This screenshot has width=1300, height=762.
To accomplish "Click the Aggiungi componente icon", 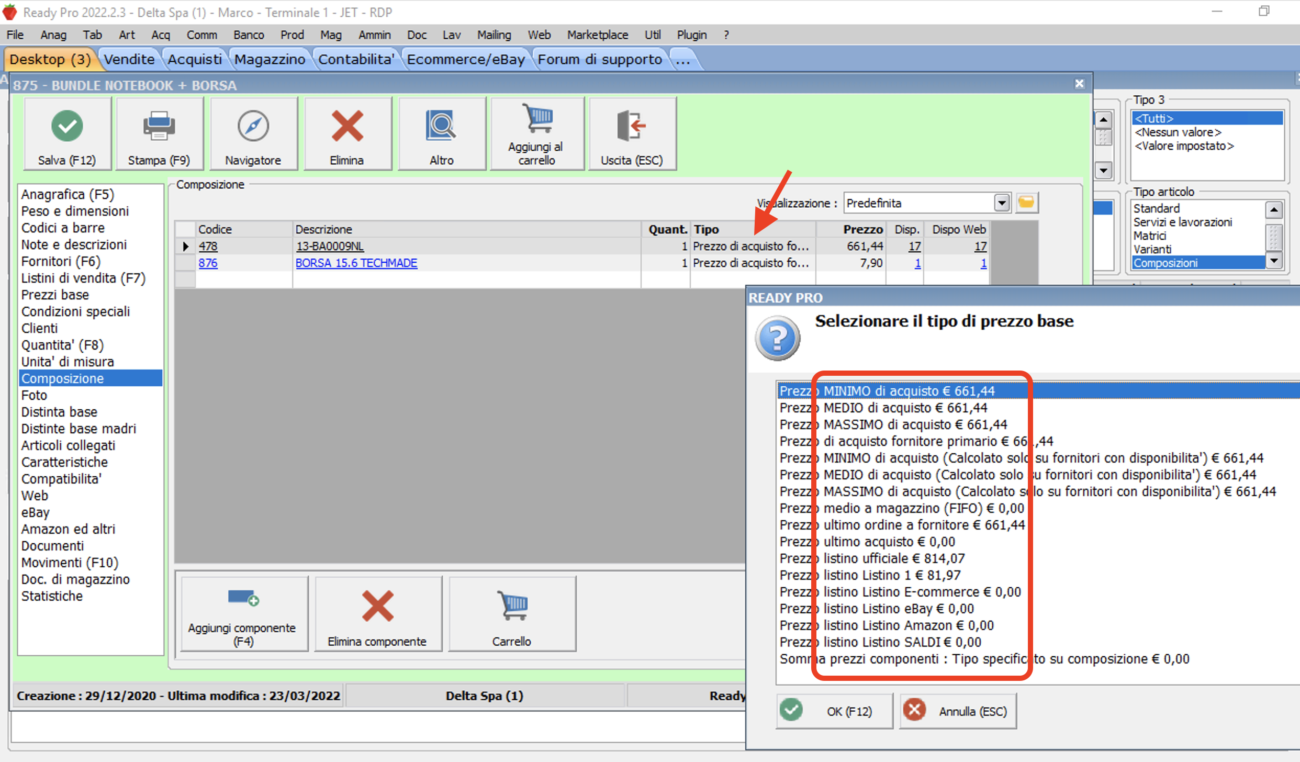I will click(x=243, y=598).
